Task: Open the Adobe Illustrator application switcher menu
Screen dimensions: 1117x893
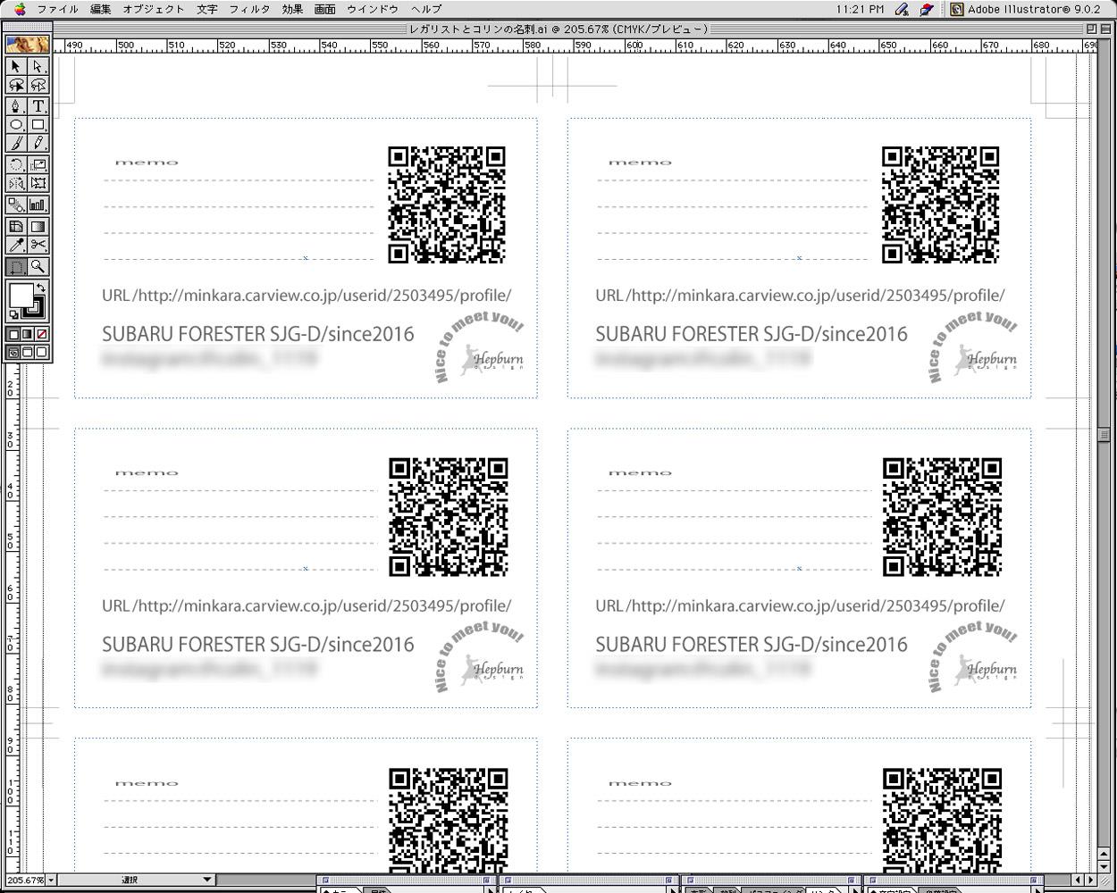Action: coord(1024,9)
